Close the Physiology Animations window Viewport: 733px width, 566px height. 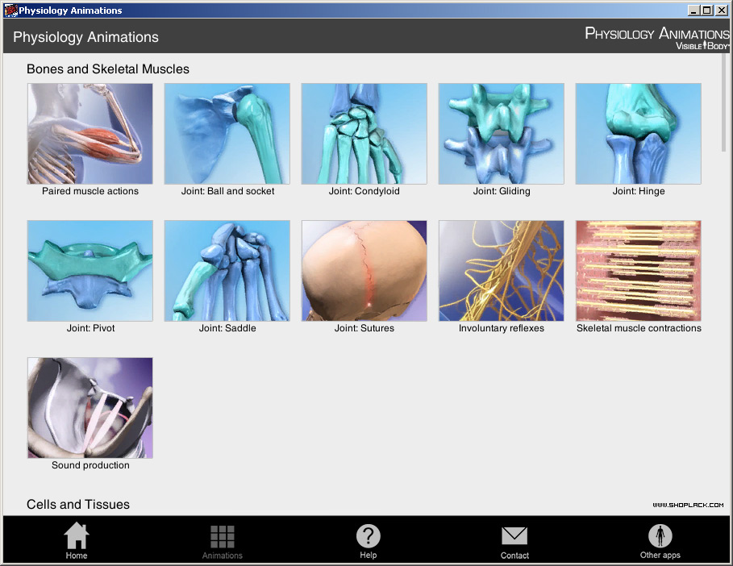click(722, 10)
